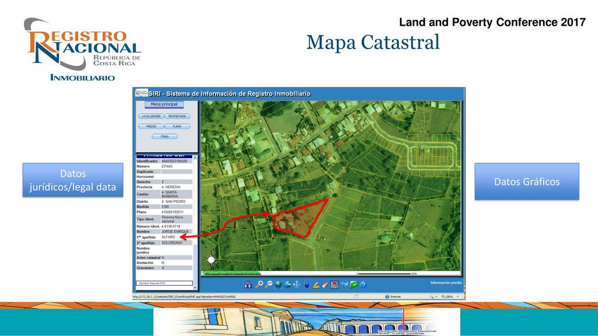598x336 pixels.
Task: Click the green ZIP folder icon
Action: pos(353,285)
